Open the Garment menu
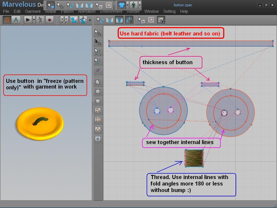277x208 pixels. tap(33, 11)
